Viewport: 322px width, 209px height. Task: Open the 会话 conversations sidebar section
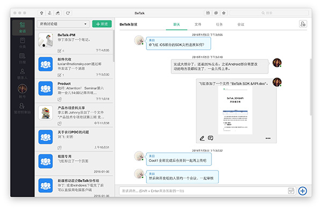click(x=23, y=28)
